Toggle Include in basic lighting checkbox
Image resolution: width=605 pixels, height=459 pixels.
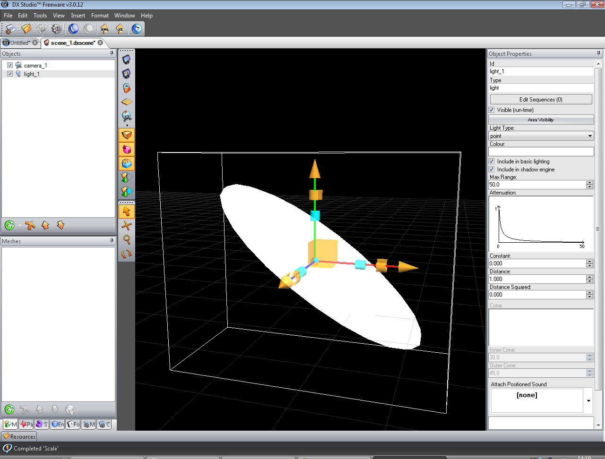pyautogui.click(x=492, y=161)
